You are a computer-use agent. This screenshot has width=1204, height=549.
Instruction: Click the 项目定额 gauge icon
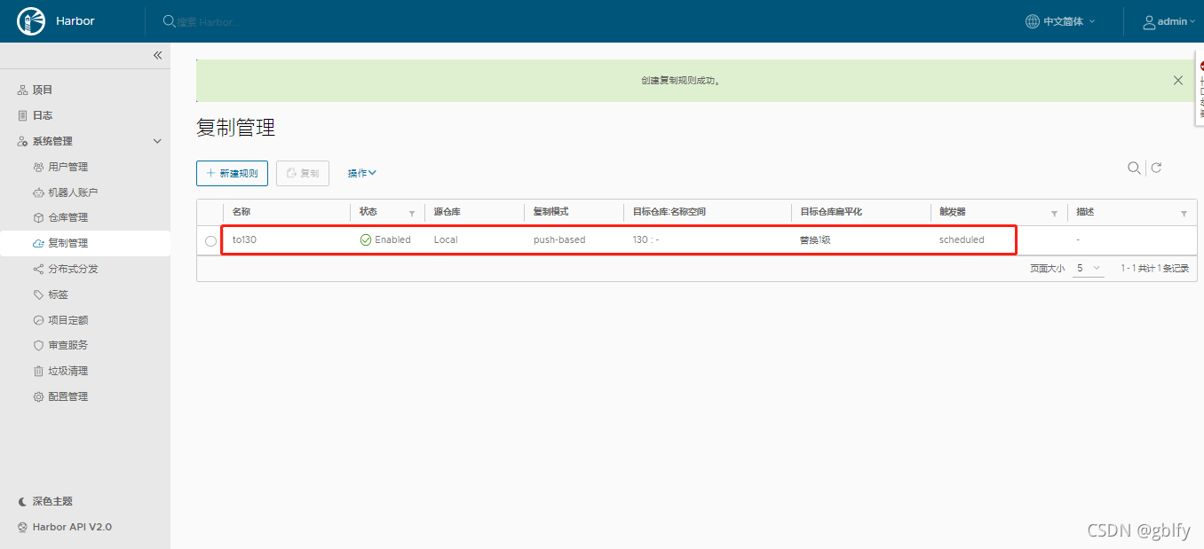(38, 320)
